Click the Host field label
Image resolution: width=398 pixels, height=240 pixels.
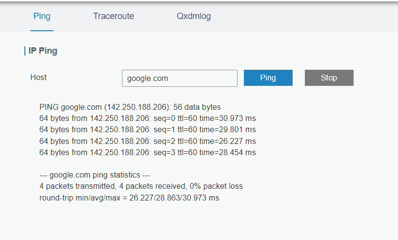tap(39, 77)
